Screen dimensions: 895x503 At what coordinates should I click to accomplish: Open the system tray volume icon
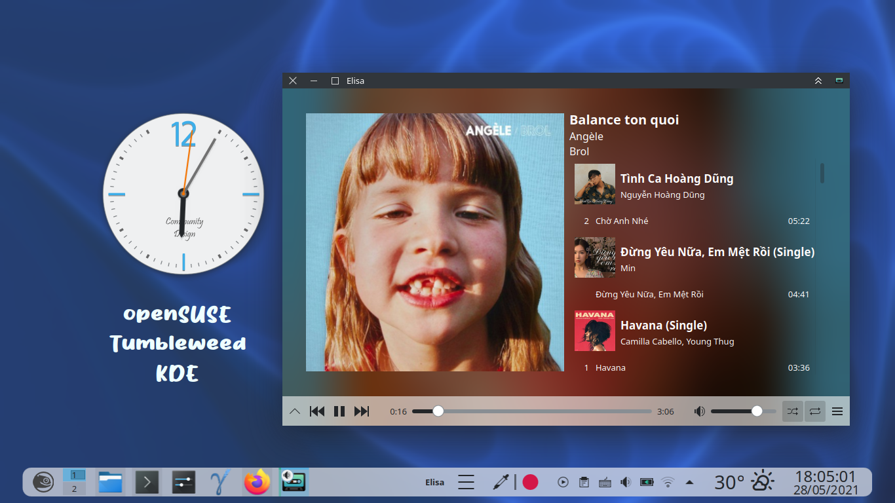(626, 483)
